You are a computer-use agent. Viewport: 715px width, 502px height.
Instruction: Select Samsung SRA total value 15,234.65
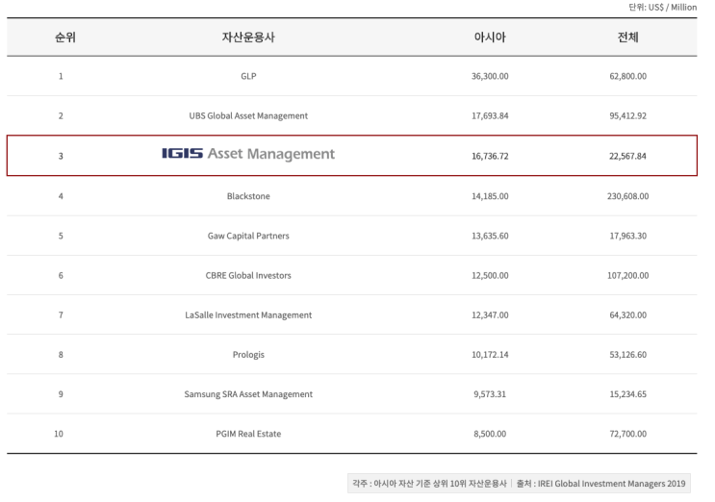pos(627,394)
